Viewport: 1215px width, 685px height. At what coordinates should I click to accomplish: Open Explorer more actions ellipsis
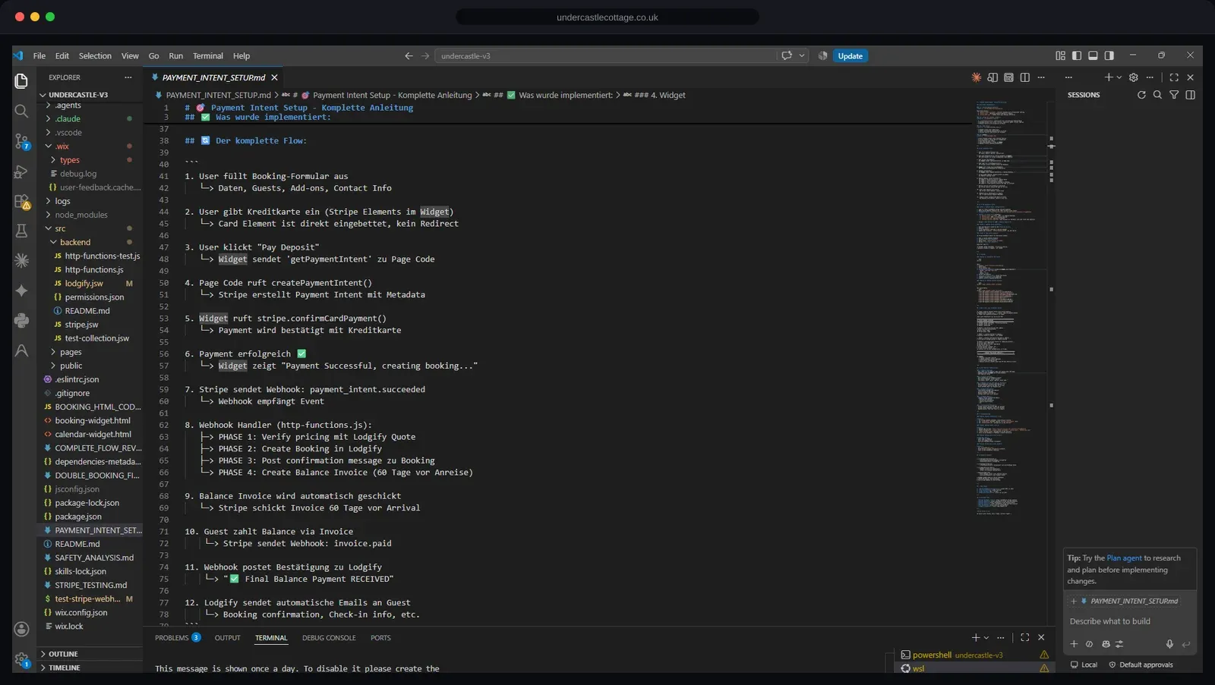(x=128, y=77)
